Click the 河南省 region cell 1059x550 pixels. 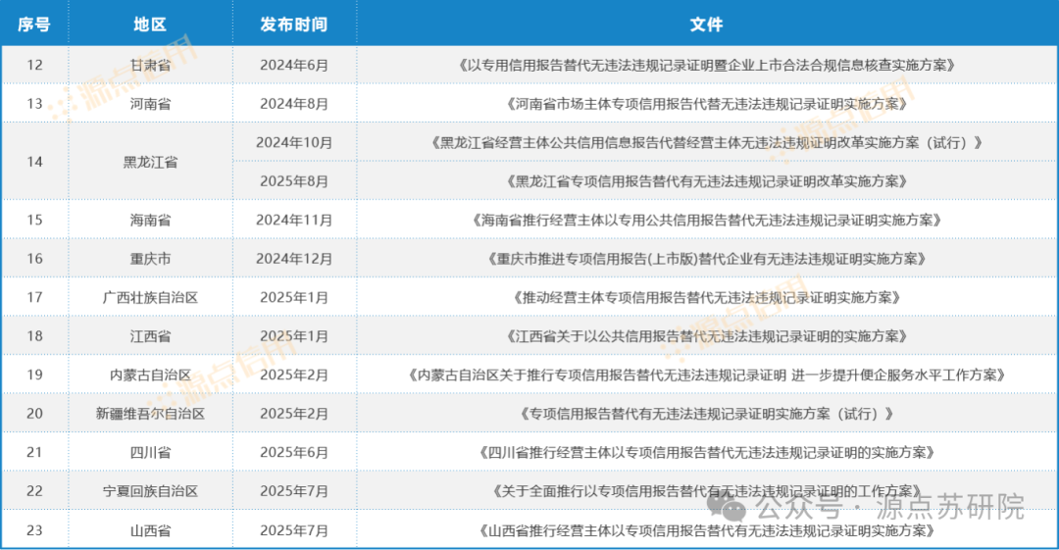150,103
